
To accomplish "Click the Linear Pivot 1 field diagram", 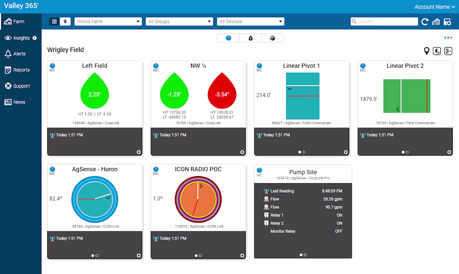I will click(303, 96).
